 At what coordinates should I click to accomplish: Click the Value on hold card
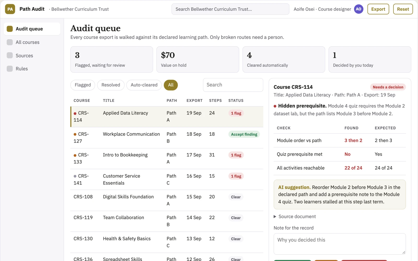click(198, 60)
